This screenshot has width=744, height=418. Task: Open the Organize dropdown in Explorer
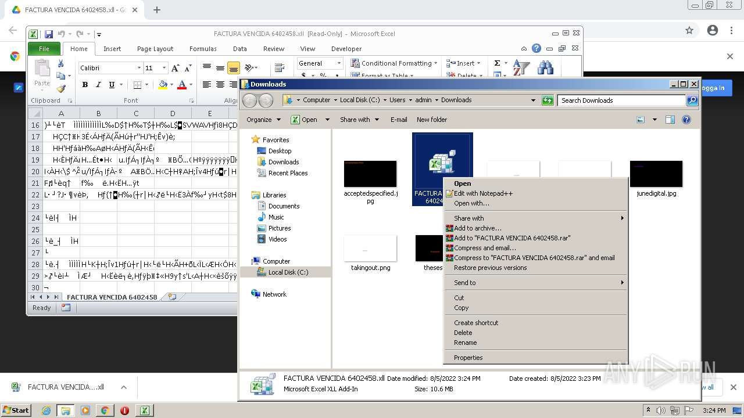(x=263, y=120)
